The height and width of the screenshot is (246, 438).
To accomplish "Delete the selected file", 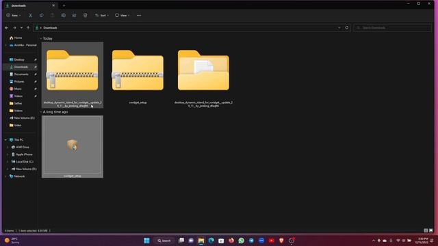I will point(85,15).
